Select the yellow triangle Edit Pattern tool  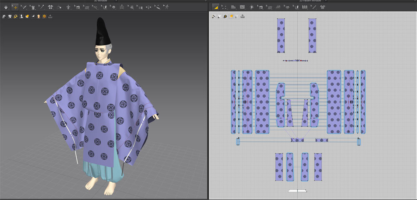click(x=215, y=7)
